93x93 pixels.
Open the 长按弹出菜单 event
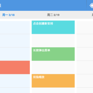pos(53,54)
